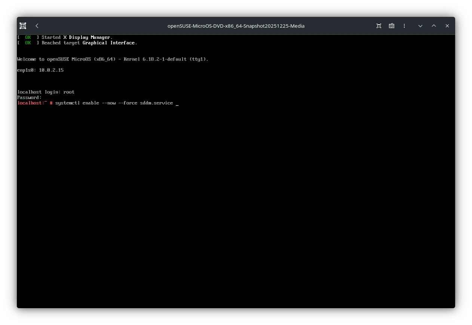The width and height of the screenshot is (472, 325).
Task: Click the upward chevron window control
Action: tap(433, 26)
